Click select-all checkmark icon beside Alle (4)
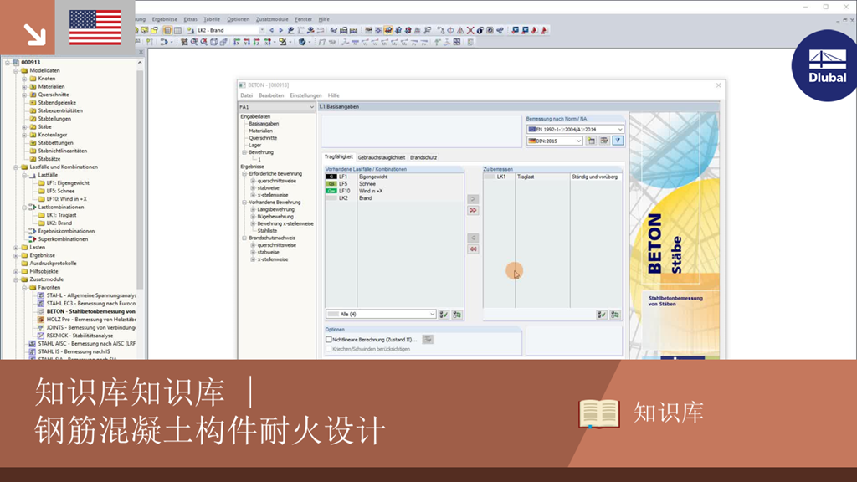 (444, 315)
